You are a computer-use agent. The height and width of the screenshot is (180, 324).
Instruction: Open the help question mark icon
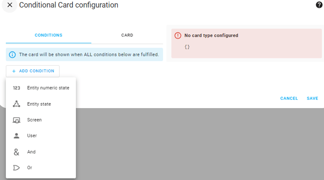[x=319, y=5]
